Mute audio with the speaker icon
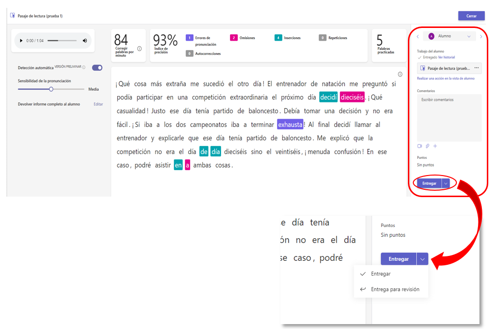This screenshot has width=503, height=329. coord(84,41)
